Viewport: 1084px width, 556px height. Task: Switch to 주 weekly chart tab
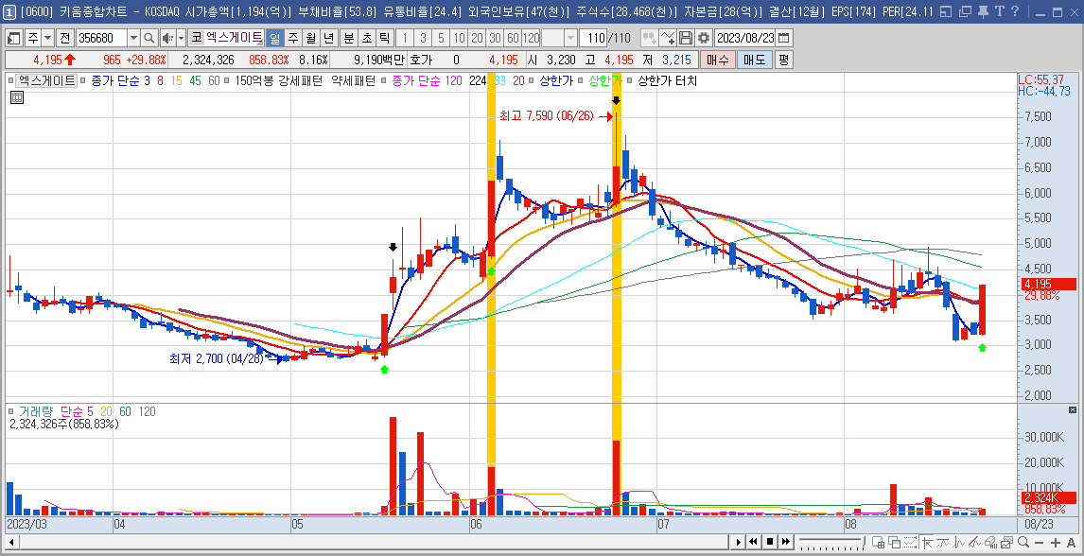tap(293, 37)
